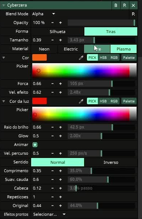
Task: Click the Tamanho slider
Action: coord(101,40)
